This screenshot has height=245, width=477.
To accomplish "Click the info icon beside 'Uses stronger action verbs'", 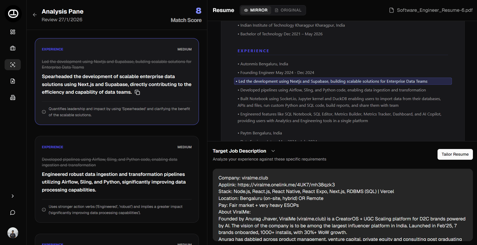I will pyautogui.click(x=44, y=210).
